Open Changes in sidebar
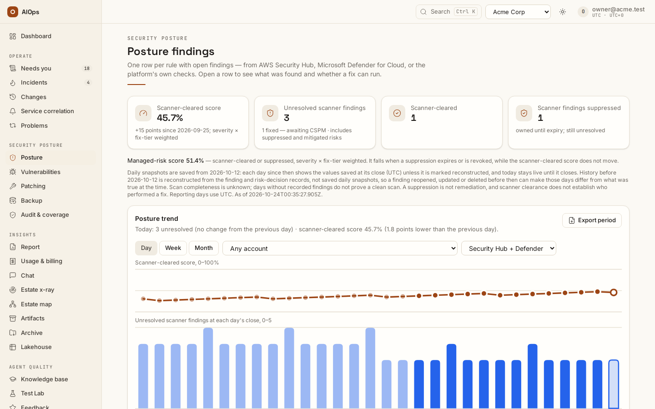The width and height of the screenshot is (655, 409). (x=50, y=97)
